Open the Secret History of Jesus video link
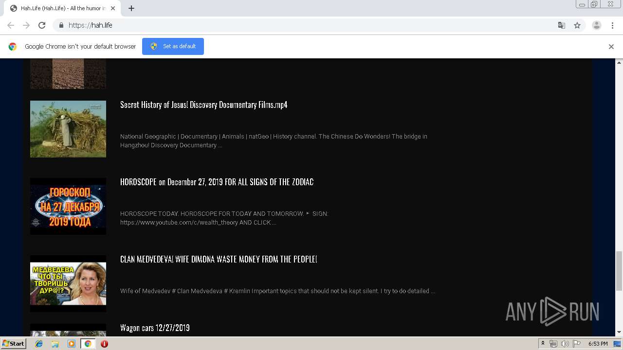Screen dimensions: 623x350 click(x=203, y=105)
